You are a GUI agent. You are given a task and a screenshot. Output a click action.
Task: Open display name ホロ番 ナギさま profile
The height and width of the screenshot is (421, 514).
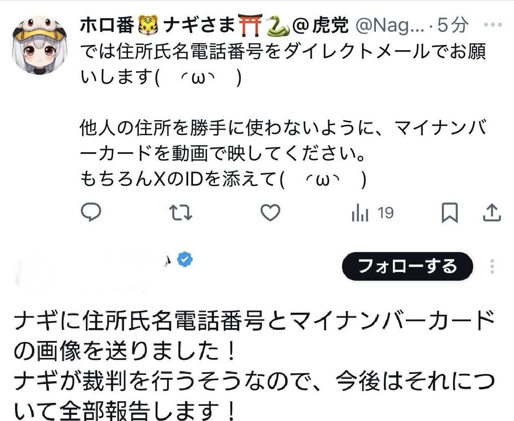coord(215,25)
